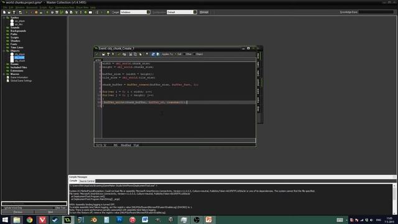Screen dimensions: 398x224
Task: Click the Create room icon in main toolbar
Action: pyautogui.click(x=90, y=12)
